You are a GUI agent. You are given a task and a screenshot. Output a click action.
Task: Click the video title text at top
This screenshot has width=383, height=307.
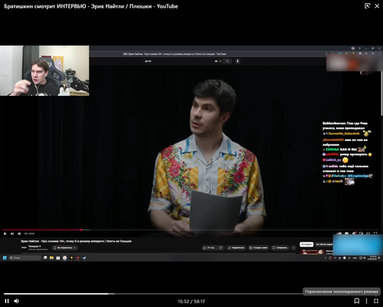tap(91, 6)
